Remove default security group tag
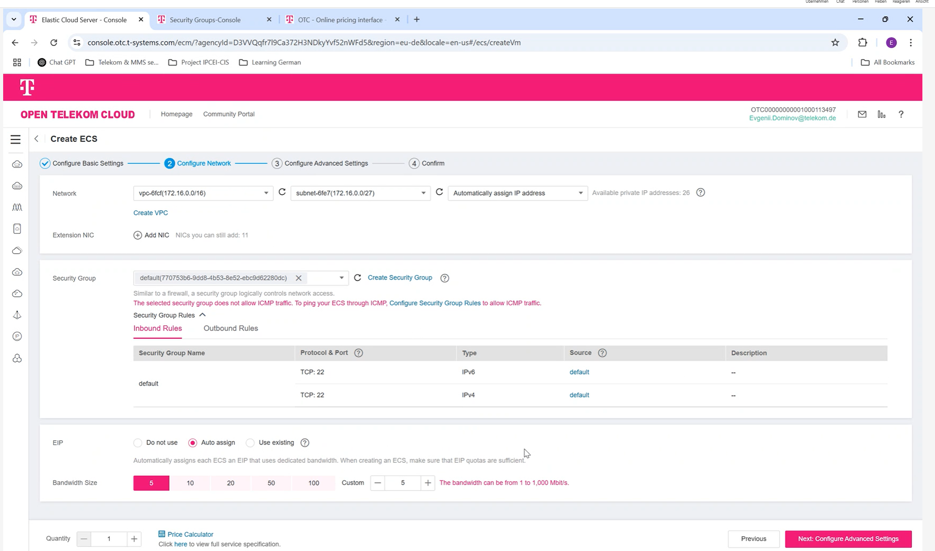Viewport: 935px width, 551px height. point(299,278)
